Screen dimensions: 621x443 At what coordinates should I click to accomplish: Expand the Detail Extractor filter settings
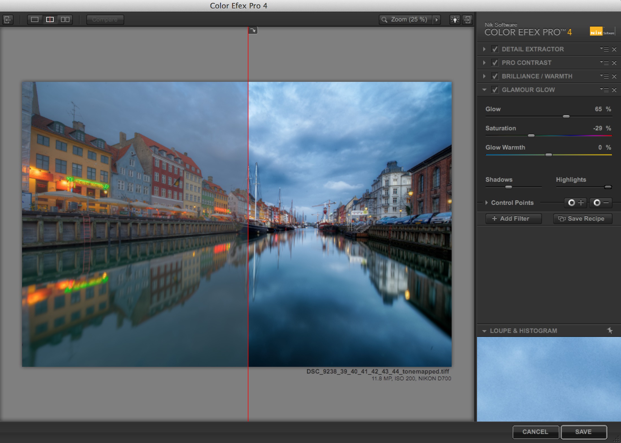tap(484, 49)
